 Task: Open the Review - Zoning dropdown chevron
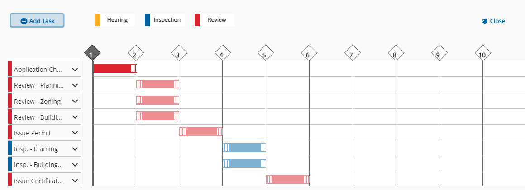[x=75, y=101]
